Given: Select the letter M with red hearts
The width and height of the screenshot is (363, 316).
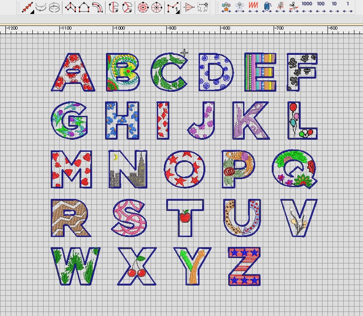Looking at the screenshot, I should [71, 169].
